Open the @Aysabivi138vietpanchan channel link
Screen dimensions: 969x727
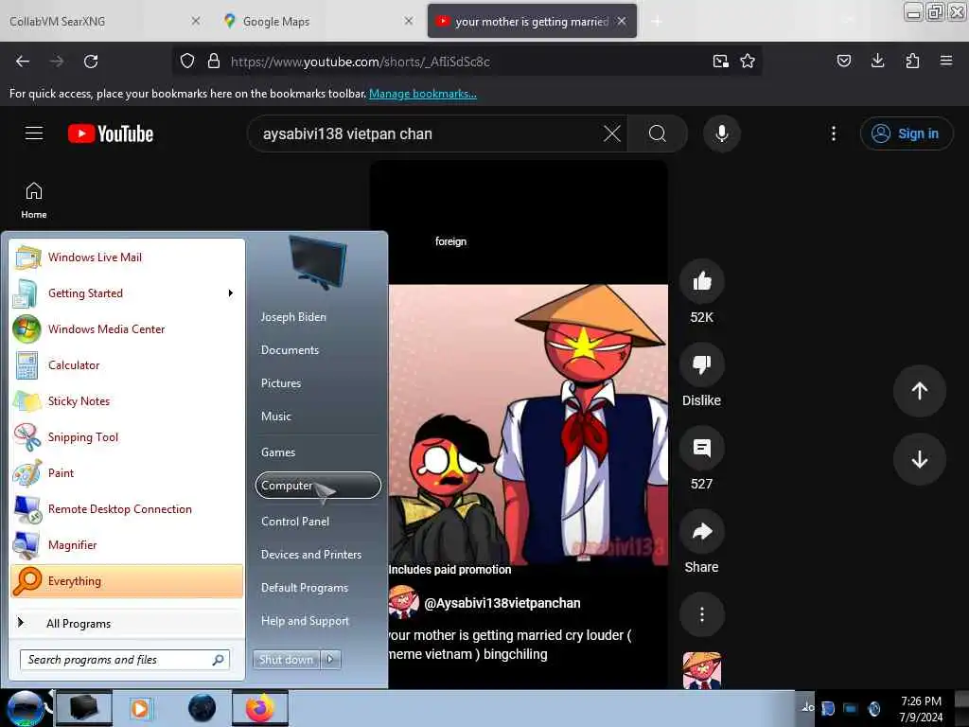[x=502, y=603]
